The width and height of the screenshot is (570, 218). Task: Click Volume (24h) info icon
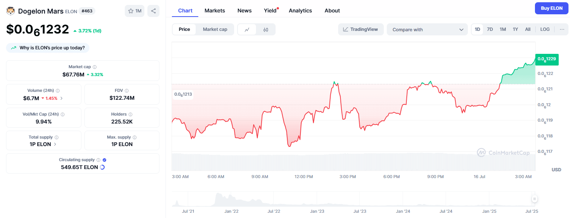point(58,91)
